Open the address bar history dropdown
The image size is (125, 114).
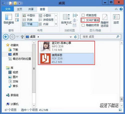[x=71, y=37]
